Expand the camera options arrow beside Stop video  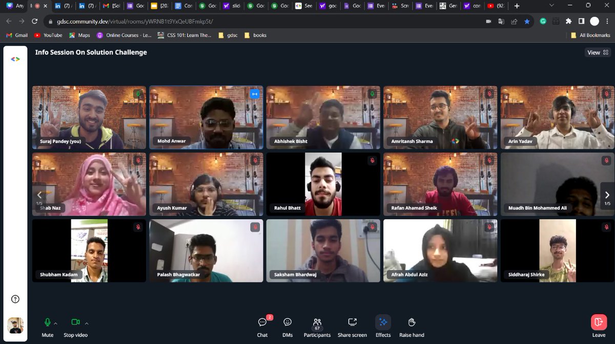[86, 323]
